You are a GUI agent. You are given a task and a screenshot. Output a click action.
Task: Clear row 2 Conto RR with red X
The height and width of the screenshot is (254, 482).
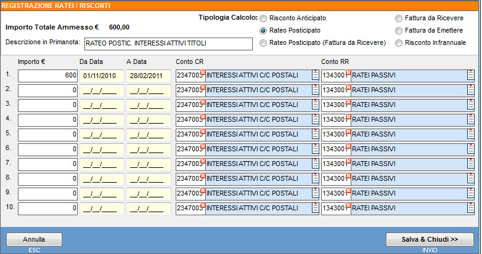(348, 87)
